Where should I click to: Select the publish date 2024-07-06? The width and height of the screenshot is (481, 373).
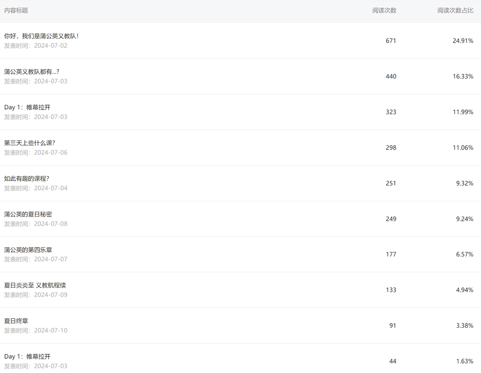(50, 153)
